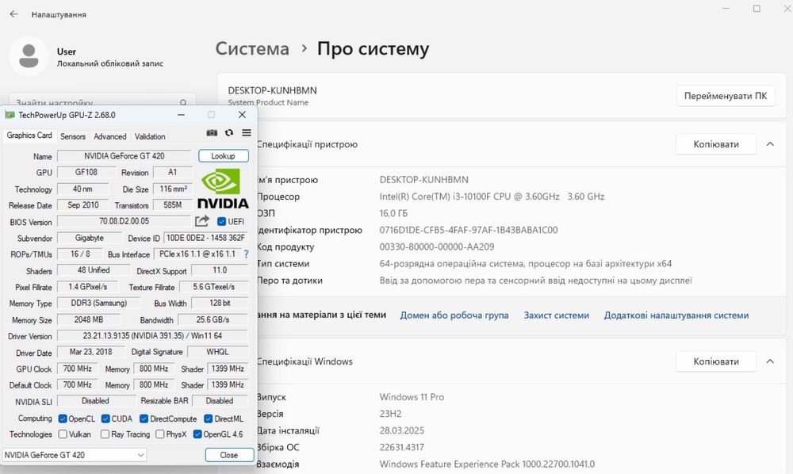Switch to the Validation tab
793x474 pixels.
click(x=150, y=136)
